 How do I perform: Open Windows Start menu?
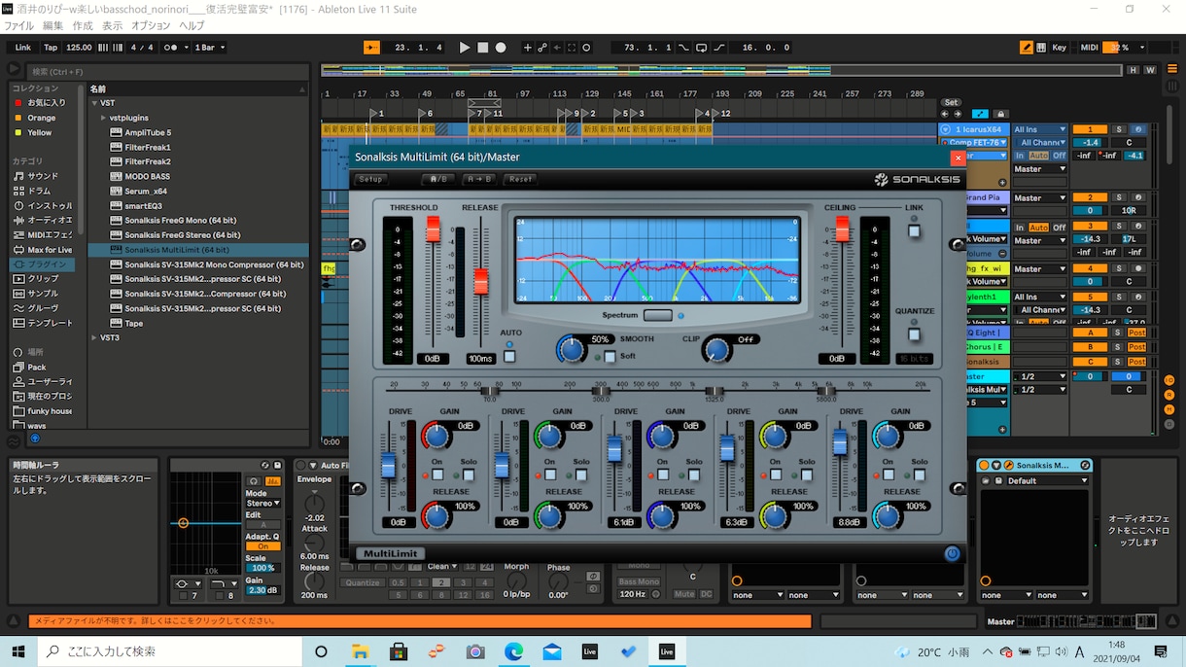pos(18,651)
